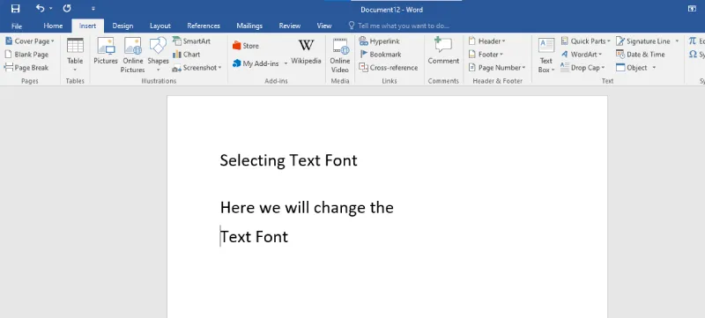
Task: Open the Table grid button
Action: pyautogui.click(x=75, y=55)
